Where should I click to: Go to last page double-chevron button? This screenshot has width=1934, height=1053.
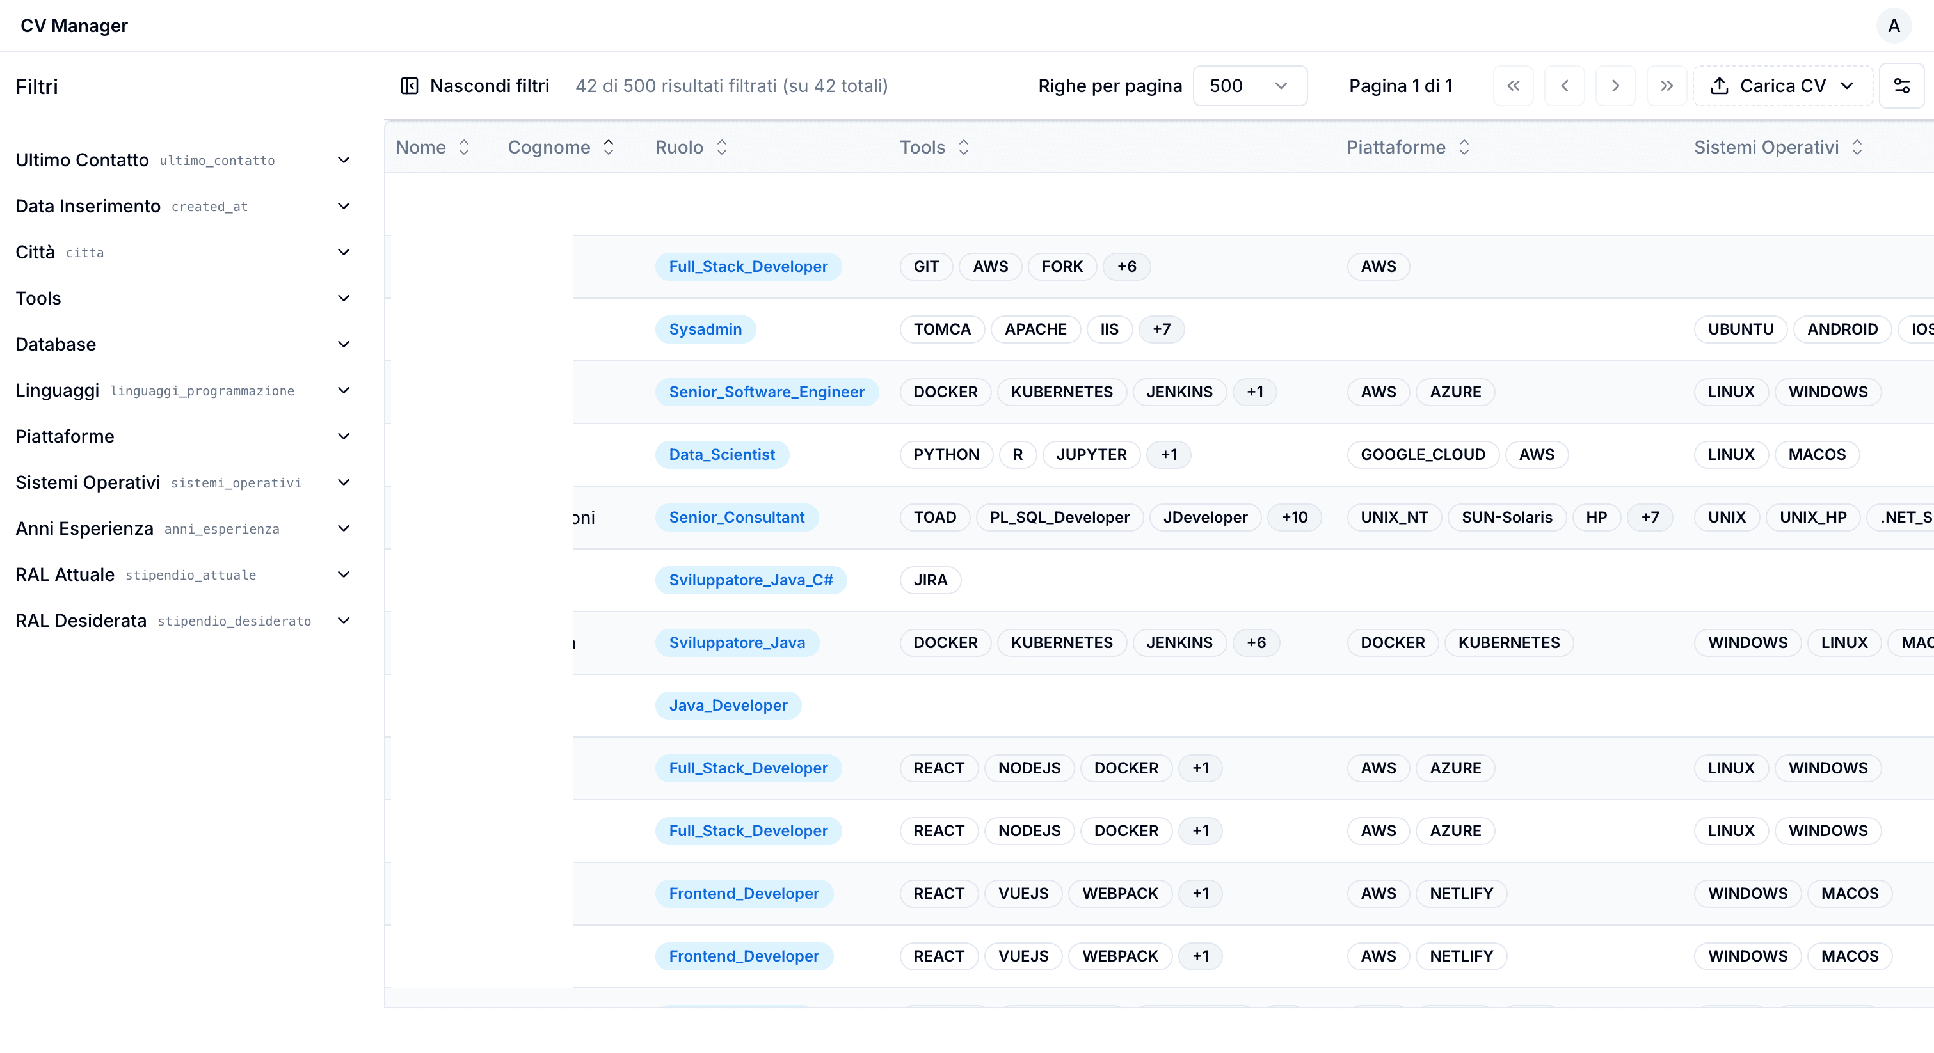(1666, 86)
